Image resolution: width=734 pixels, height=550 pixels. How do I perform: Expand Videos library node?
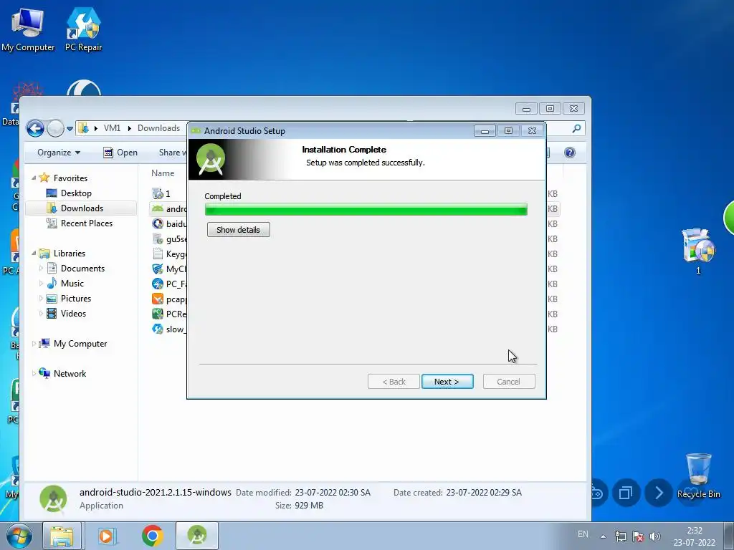click(x=41, y=314)
